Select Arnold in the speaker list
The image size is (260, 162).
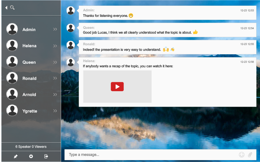(x=29, y=94)
